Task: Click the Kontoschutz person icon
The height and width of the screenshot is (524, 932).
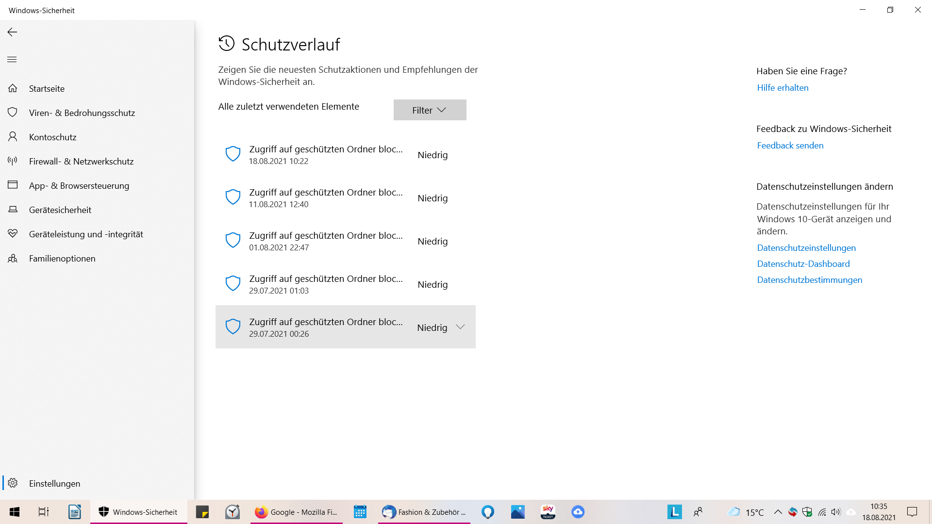Action: (13, 137)
